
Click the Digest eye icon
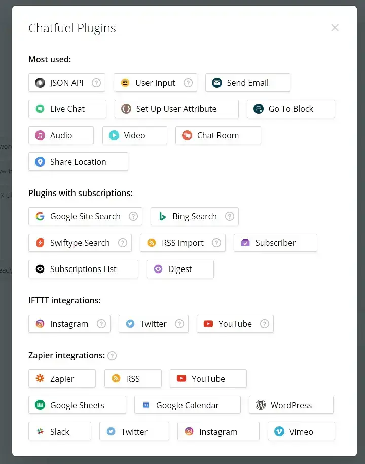[x=158, y=269]
